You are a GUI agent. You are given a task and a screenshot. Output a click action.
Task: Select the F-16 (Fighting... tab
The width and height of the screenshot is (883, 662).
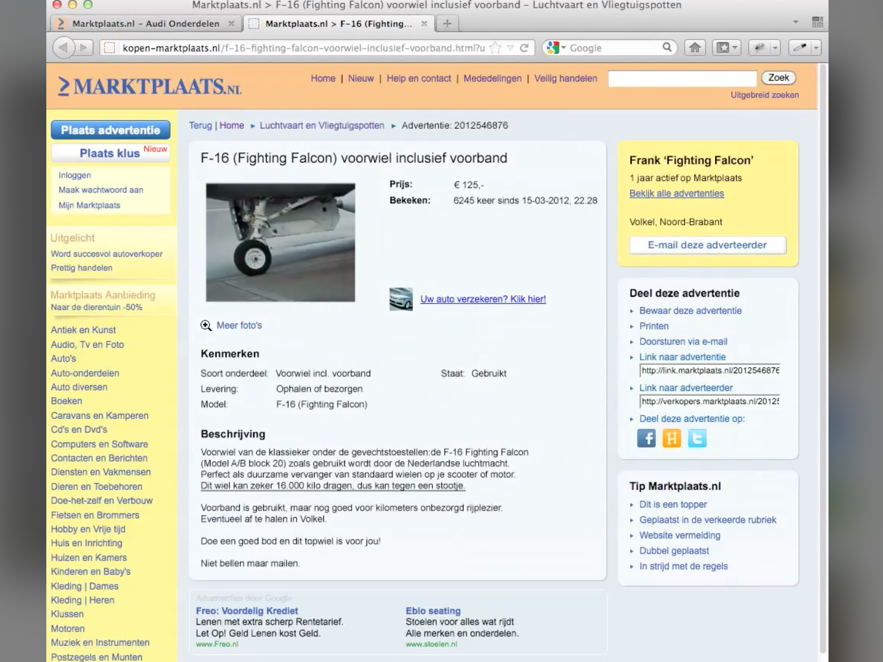tap(339, 23)
